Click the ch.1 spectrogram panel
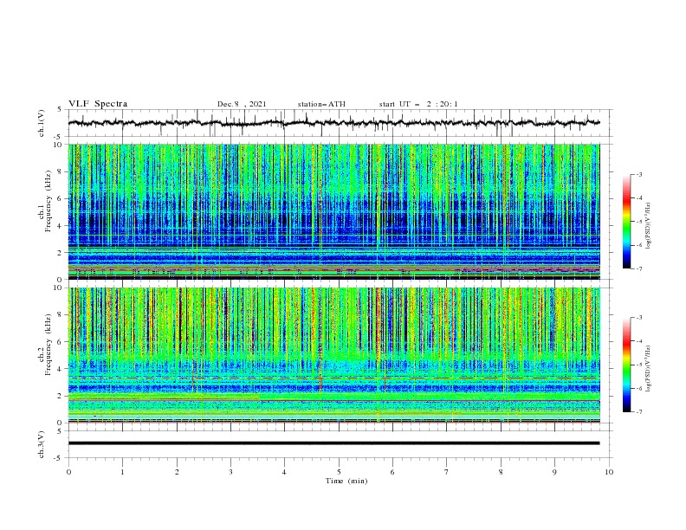Viewport: 686px width, 530px height. (334, 211)
